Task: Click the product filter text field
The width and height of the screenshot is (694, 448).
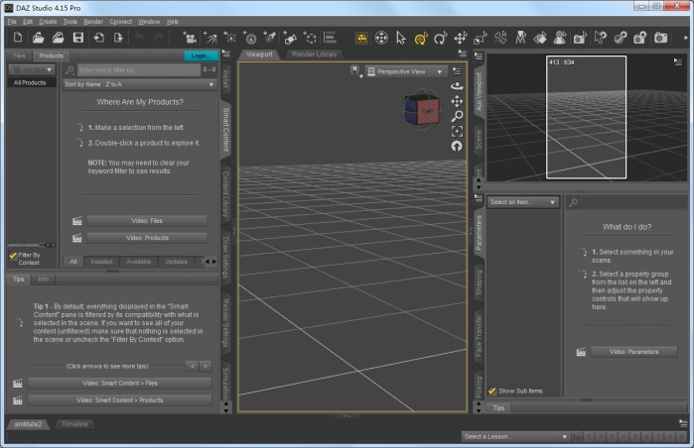Action: 139,69
